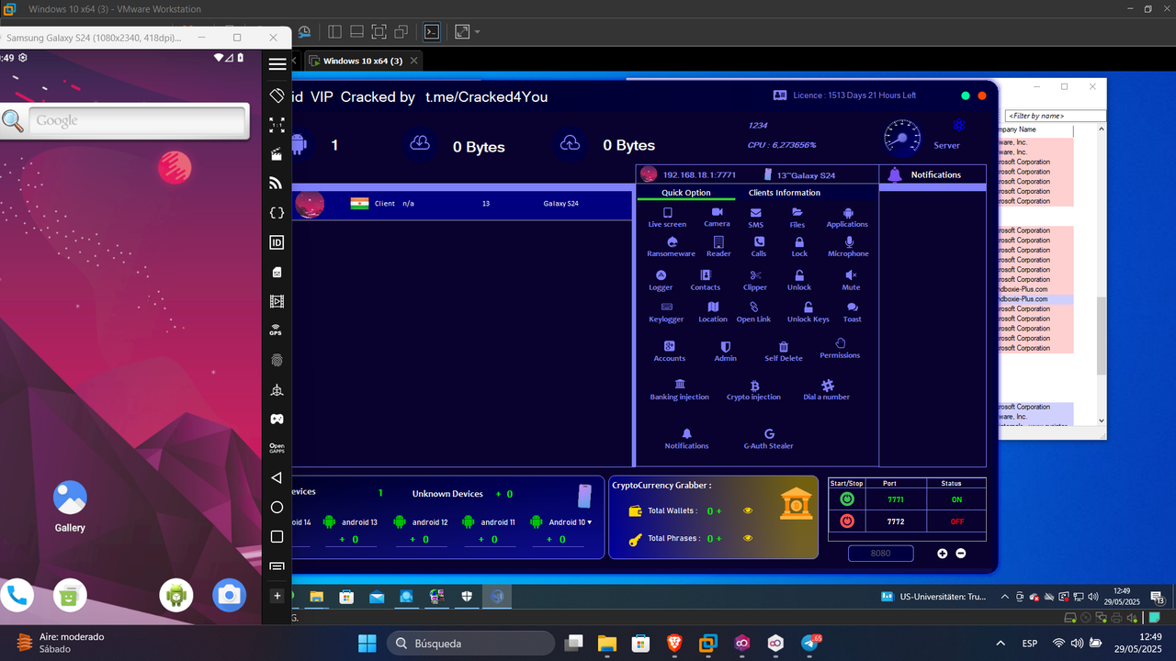
Task: Click the minus button beside port field
Action: click(961, 554)
